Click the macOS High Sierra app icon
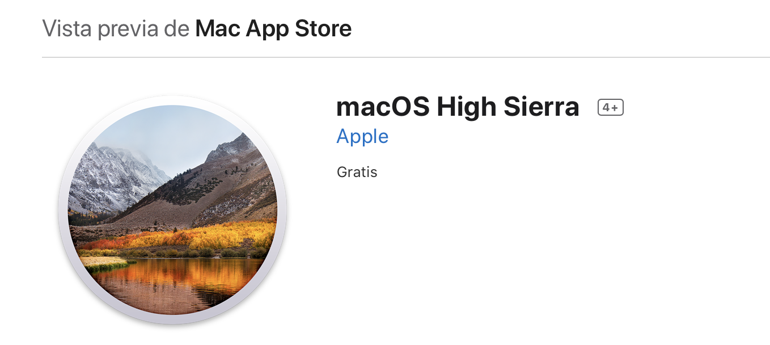 [x=172, y=209]
